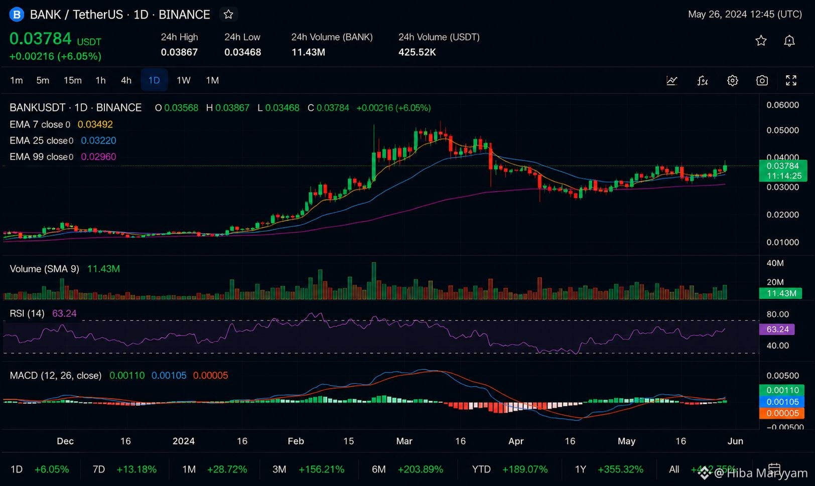Click the 0.05000 price axis label
The height and width of the screenshot is (486, 815).
(x=782, y=130)
